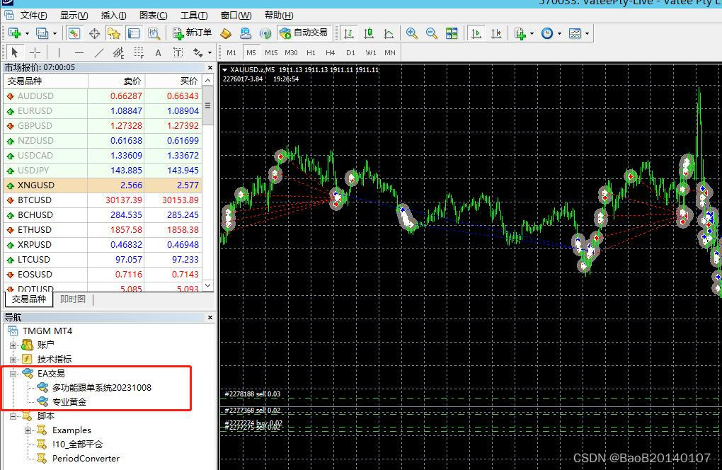Switch to D1 timeframe

pos(350,52)
